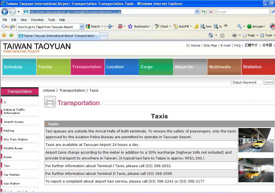Screen dimensions: 275x193
Task: Open Sky Train Station sidebar link
Action: pos(16,139)
